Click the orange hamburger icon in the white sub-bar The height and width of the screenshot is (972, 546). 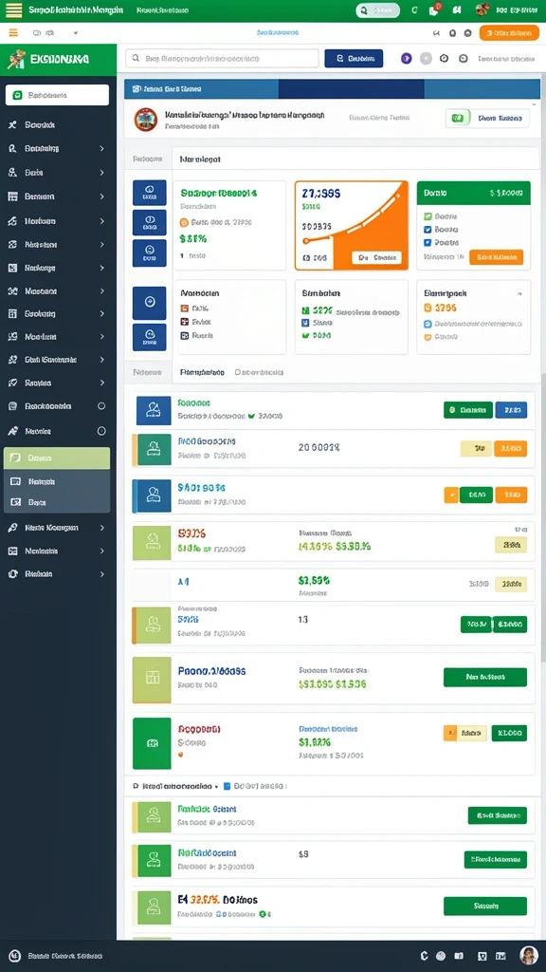pos(13,33)
